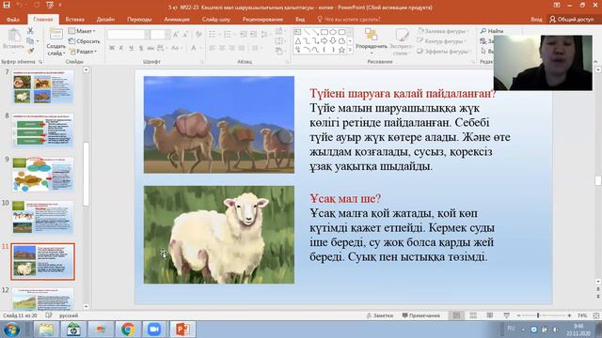Click the Cut scissors icon
This screenshot has height=338, width=602.
click(30, 31)
